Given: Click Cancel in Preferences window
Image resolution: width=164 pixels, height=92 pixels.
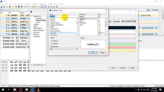Looking at the screenshot, I should (x=122, y=68).
